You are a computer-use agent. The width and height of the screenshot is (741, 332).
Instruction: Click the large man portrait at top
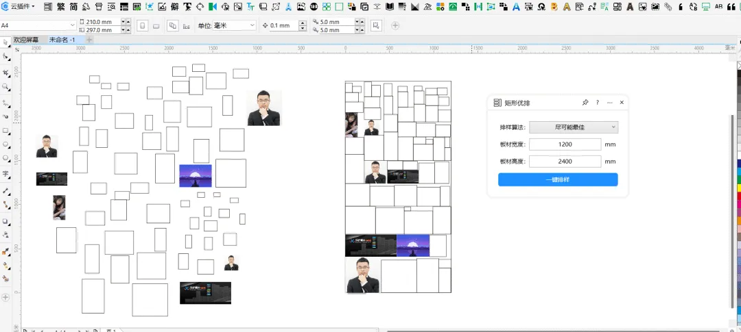(x=264, y=108)
